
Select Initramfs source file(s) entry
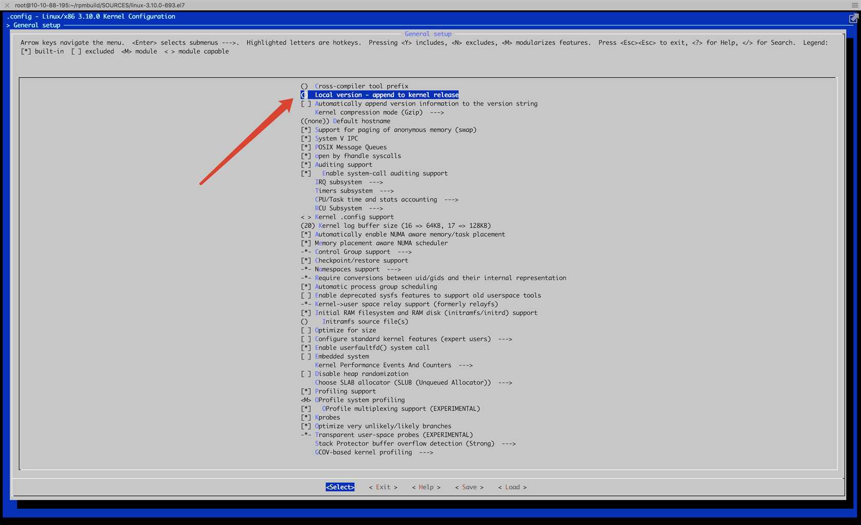tap(354, 321)
